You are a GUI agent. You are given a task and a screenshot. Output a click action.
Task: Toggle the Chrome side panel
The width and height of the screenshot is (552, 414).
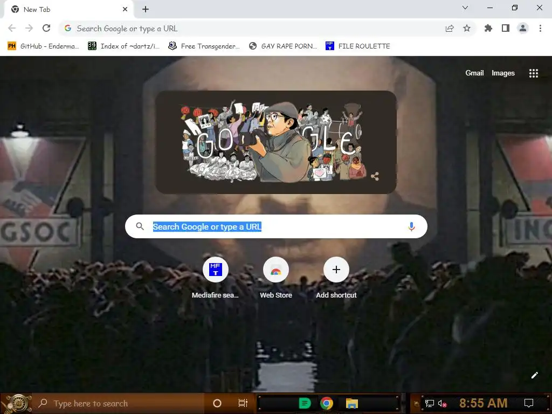(506, 28)
